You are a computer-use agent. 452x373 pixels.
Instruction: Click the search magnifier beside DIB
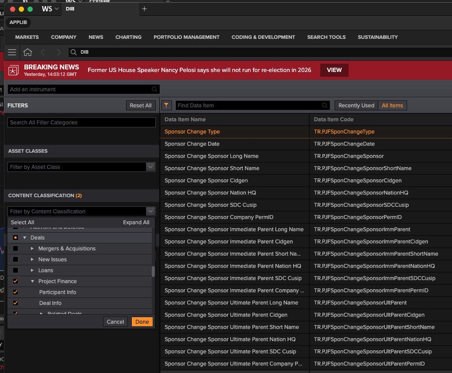tap(73, 52)
